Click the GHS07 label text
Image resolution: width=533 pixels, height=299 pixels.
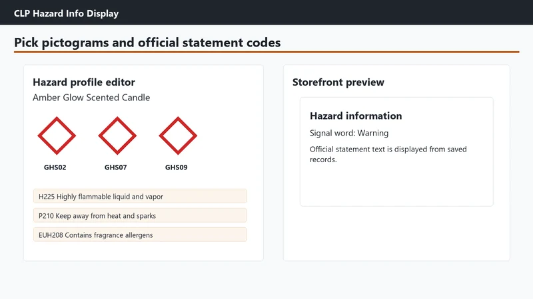[115, 167]
